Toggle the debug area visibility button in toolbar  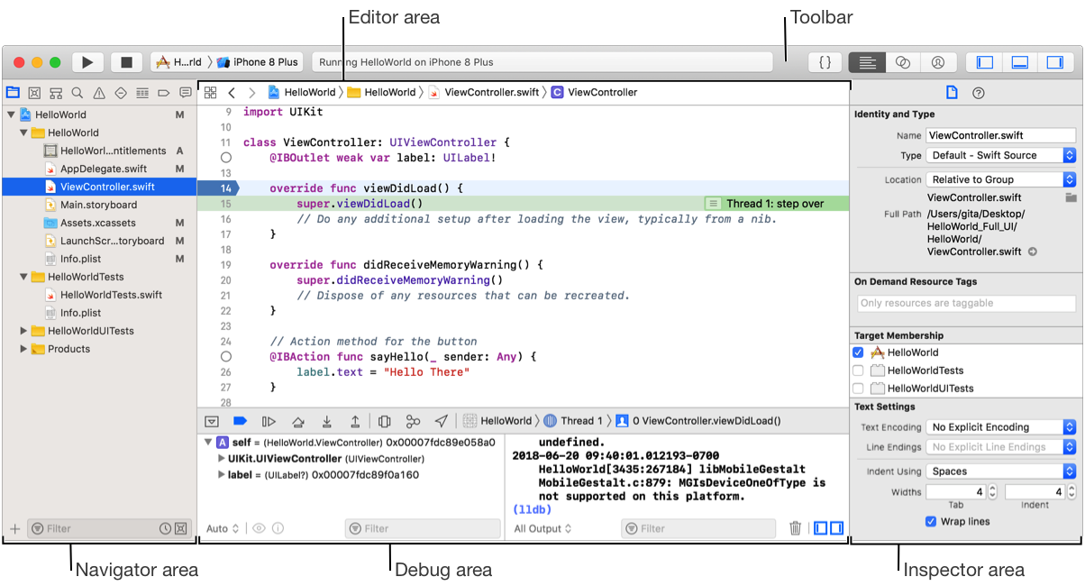tap(1020, 62)
